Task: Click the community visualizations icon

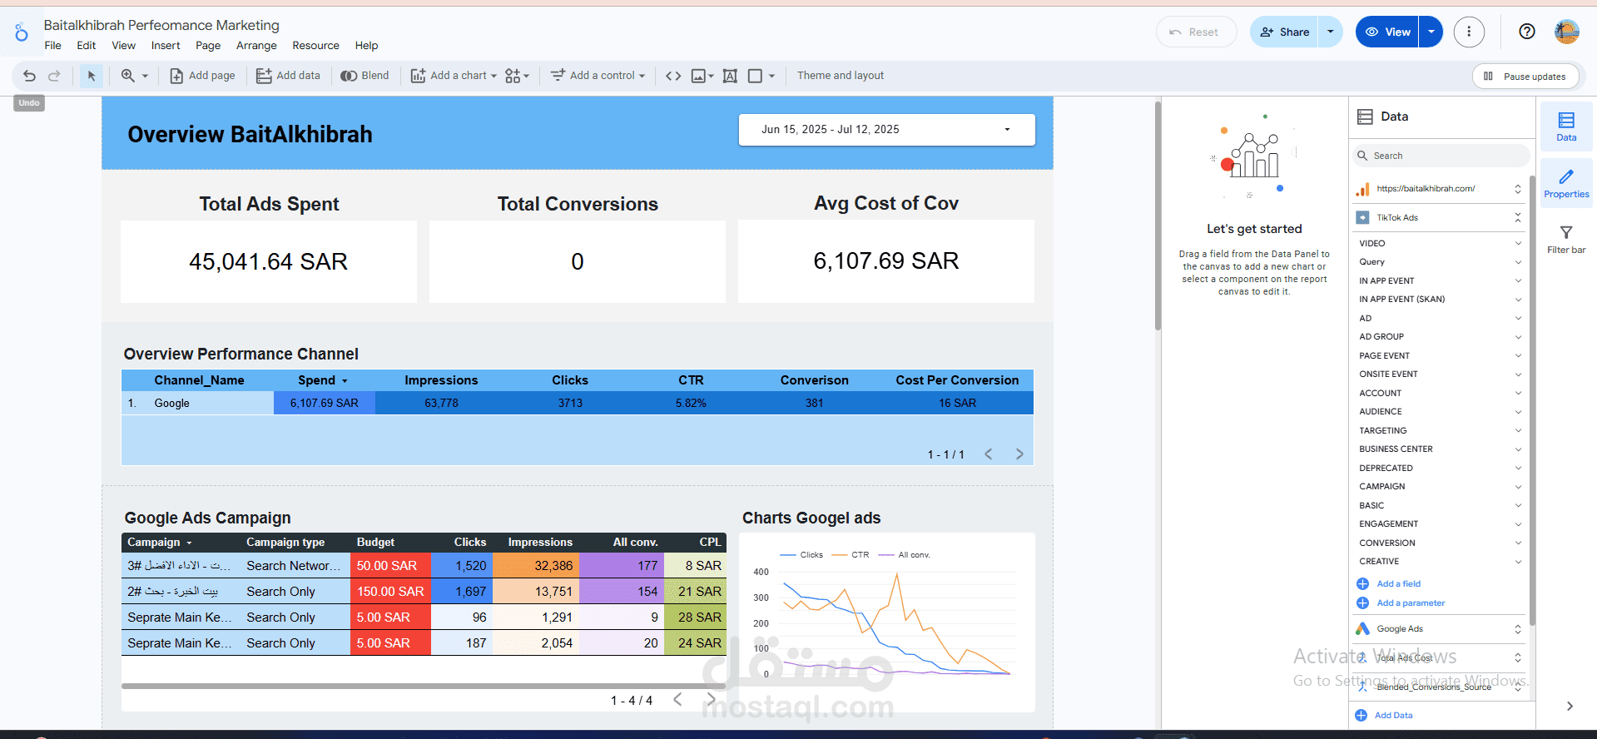Action: [517, 76]
